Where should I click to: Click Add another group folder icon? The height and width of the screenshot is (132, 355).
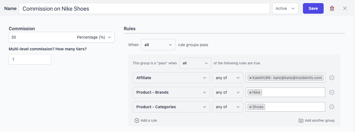point(301,121)
